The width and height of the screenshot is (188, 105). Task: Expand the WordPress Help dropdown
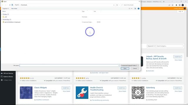pos(181,11)
